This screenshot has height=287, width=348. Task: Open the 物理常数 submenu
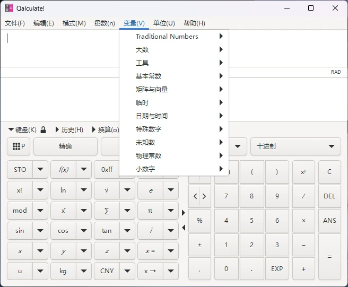click(x=174, y=155)
